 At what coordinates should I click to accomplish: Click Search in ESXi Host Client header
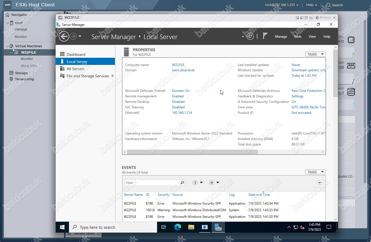[x=335, y=5]
